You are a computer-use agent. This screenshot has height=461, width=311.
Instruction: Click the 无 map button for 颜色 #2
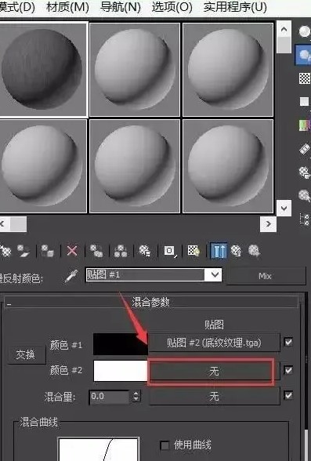[x=214, y=372]
